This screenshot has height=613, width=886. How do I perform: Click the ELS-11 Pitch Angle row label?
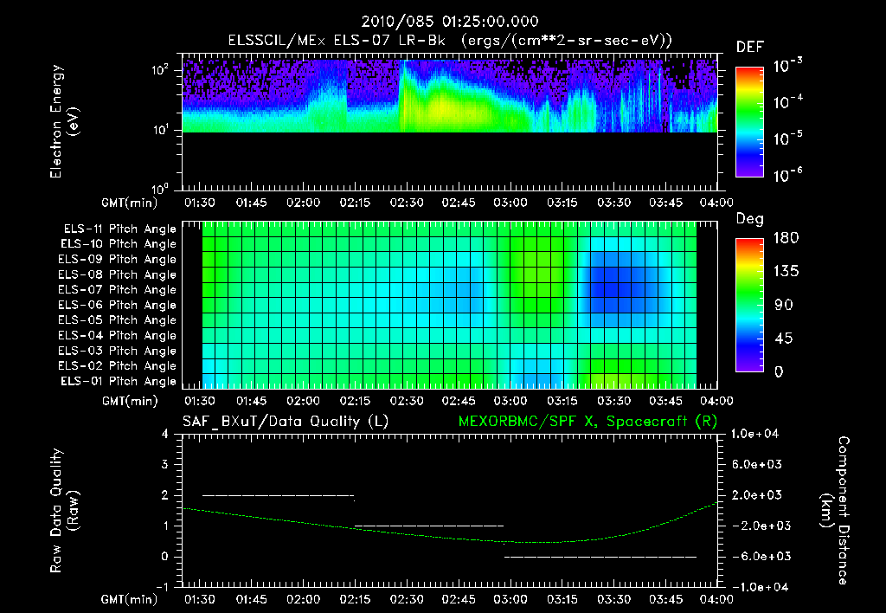coord(119,229)
